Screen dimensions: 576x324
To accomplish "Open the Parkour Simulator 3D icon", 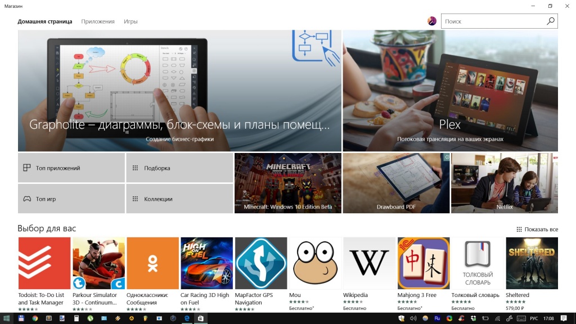I will 98,263.
